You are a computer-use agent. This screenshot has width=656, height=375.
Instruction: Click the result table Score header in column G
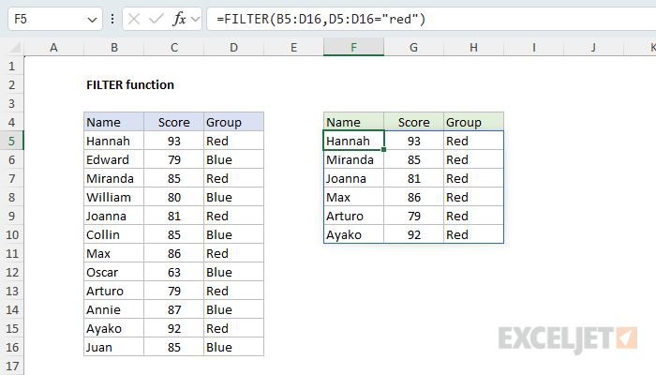(413, 122)
